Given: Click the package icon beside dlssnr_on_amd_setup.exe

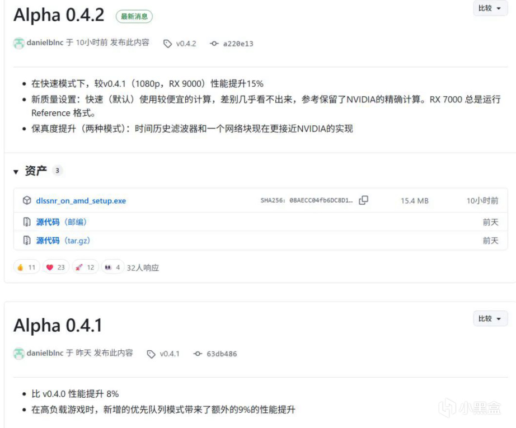Looking at the screenshot, I should click(27, 200).
